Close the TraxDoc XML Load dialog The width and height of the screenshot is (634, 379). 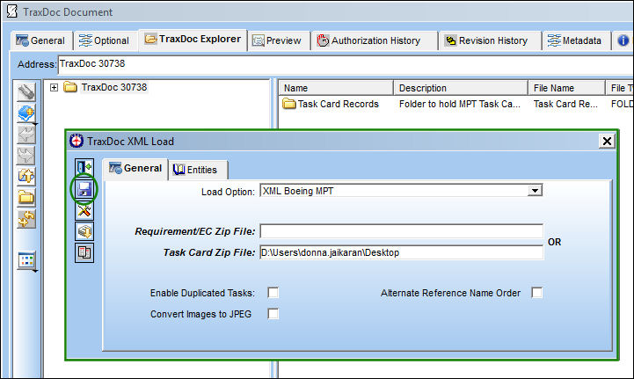pyautogui.click(x=607, y=142)
